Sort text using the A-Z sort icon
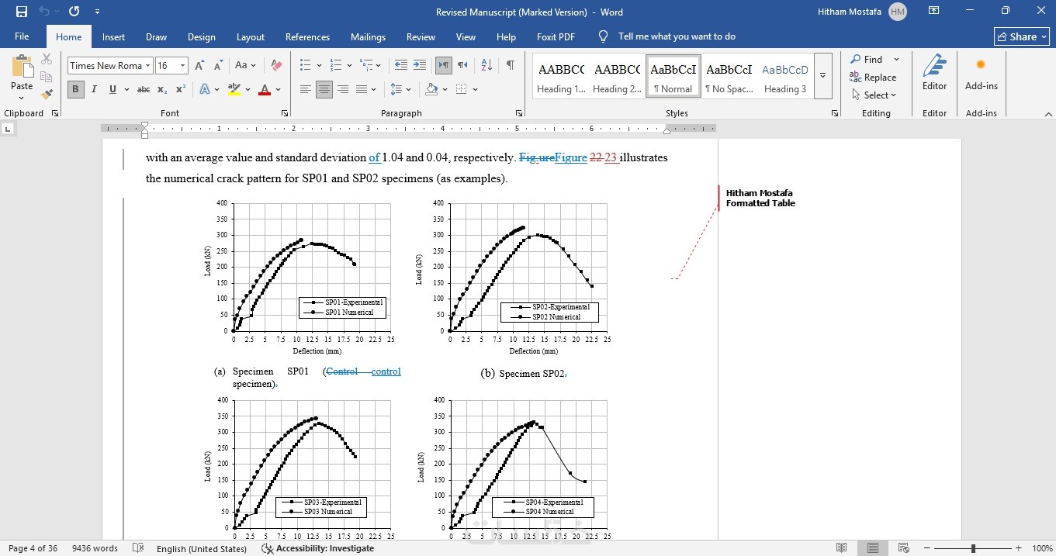The image size is (1056, 556). 486,66
